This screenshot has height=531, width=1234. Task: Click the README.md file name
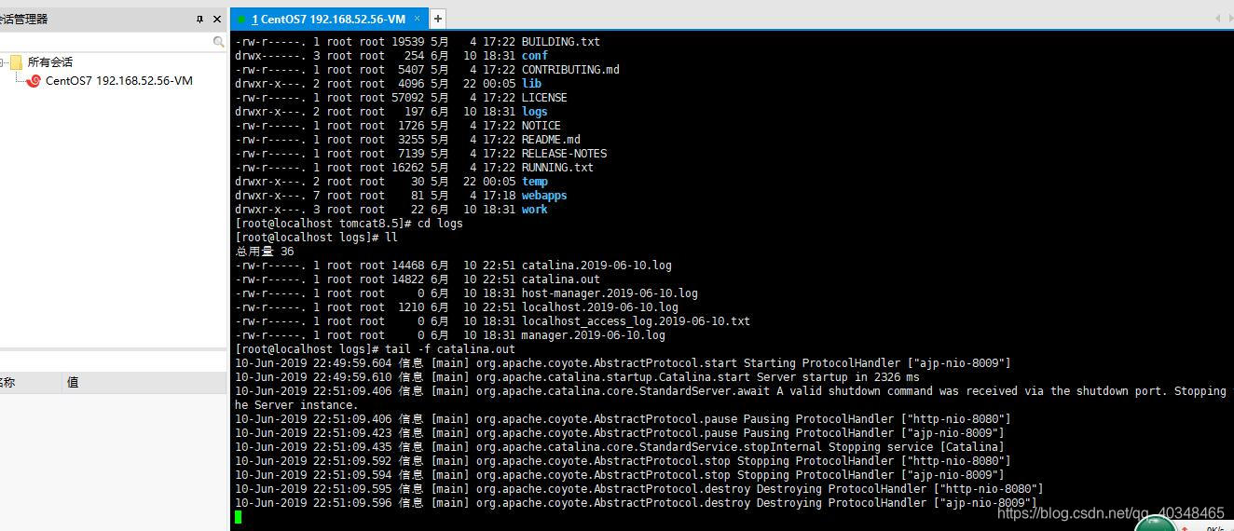tap(551, 140)
